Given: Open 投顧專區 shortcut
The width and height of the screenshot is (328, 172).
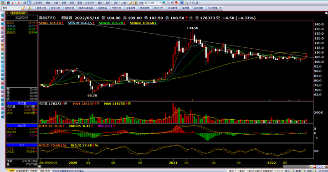Looking at the screenshot, I should click(101, 8).
